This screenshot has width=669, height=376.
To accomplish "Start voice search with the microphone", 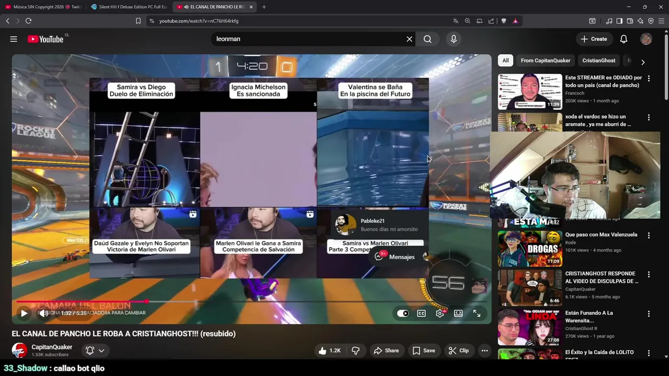I will (454, 39).
